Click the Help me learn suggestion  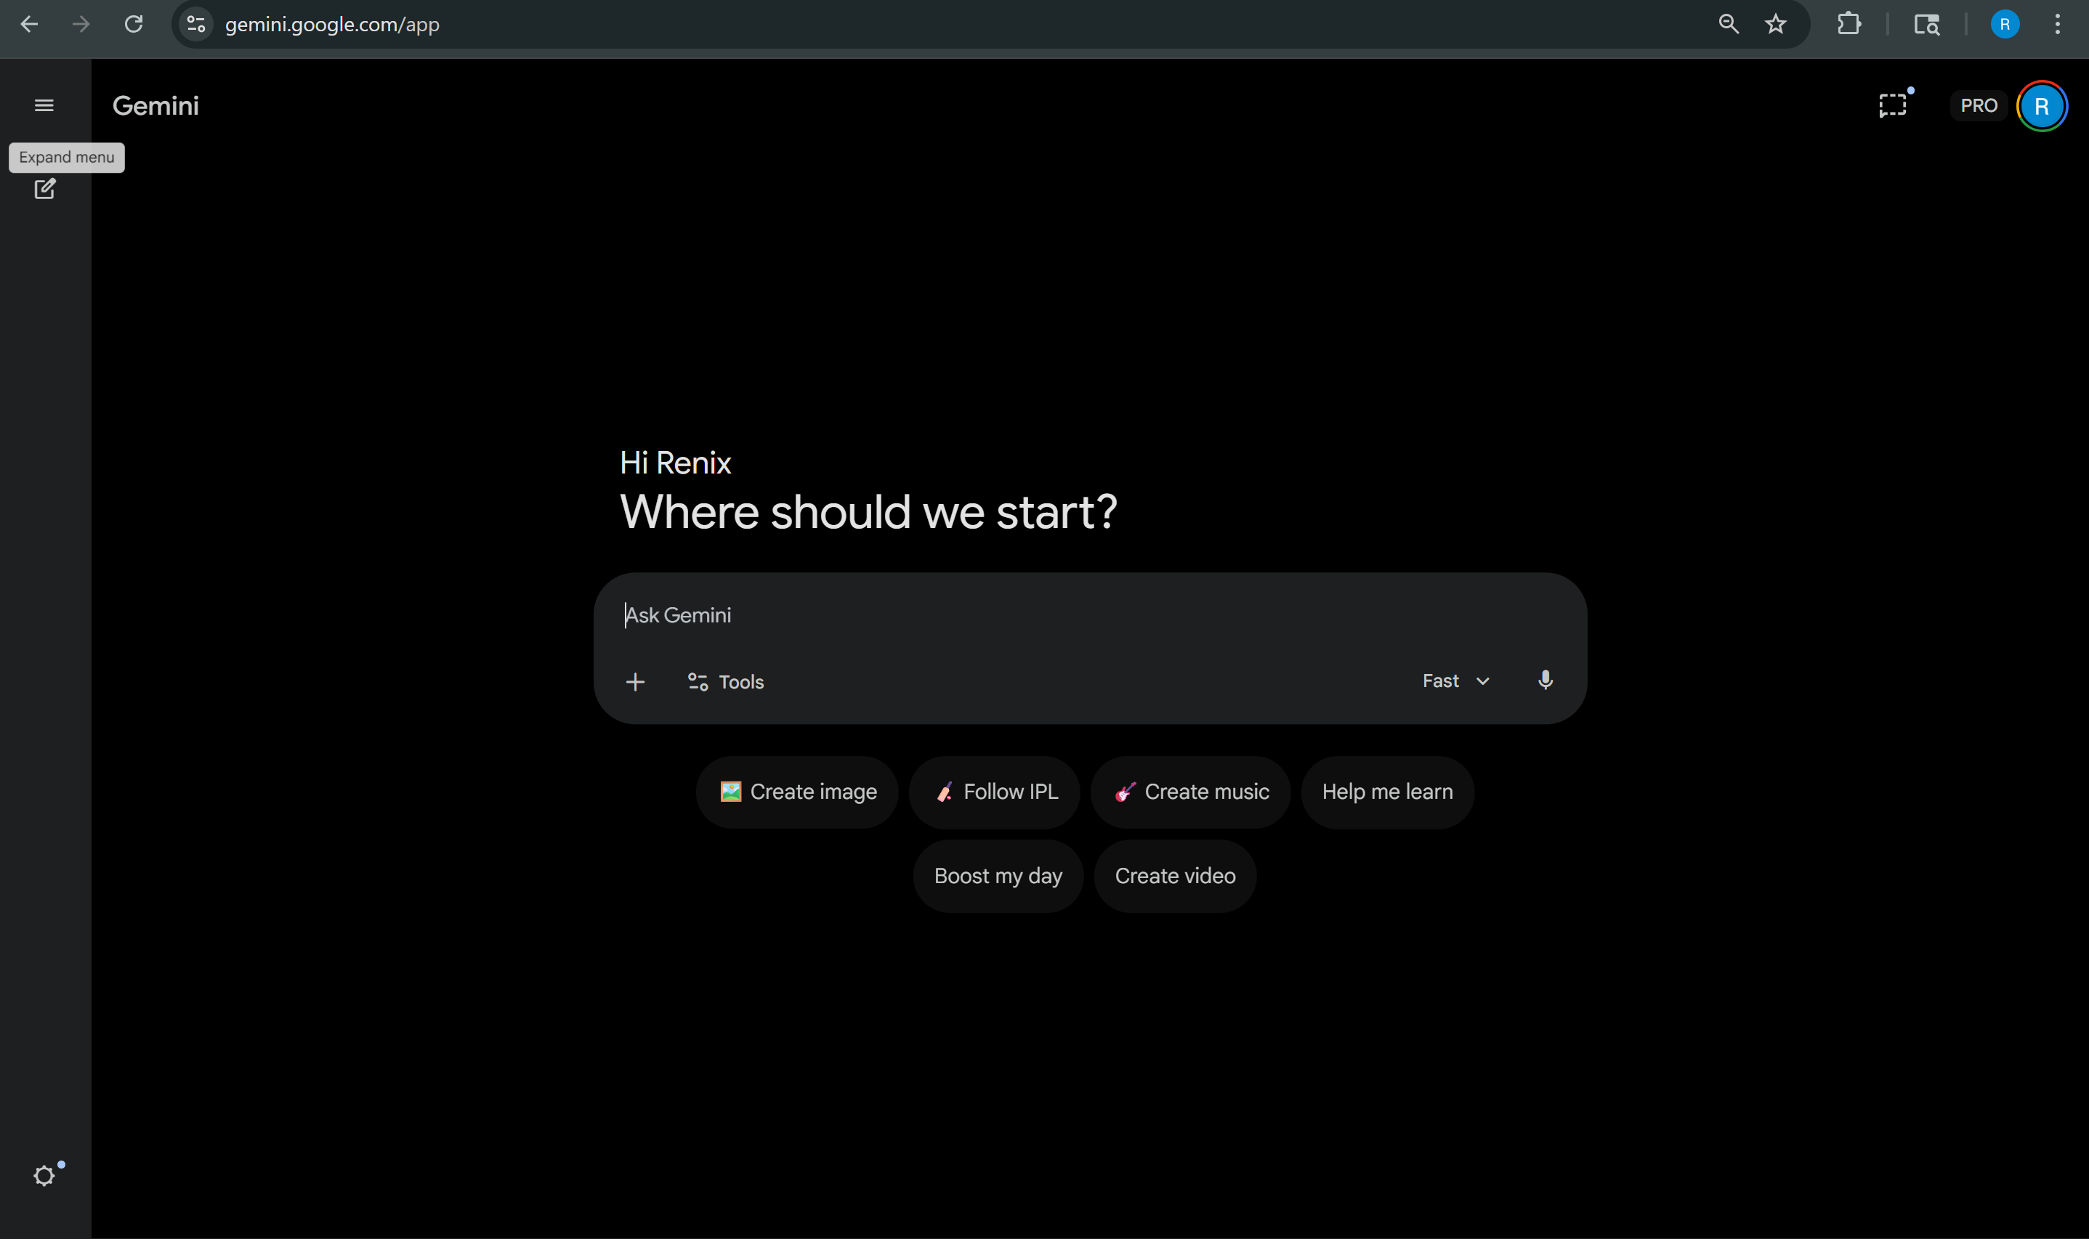1386,792
